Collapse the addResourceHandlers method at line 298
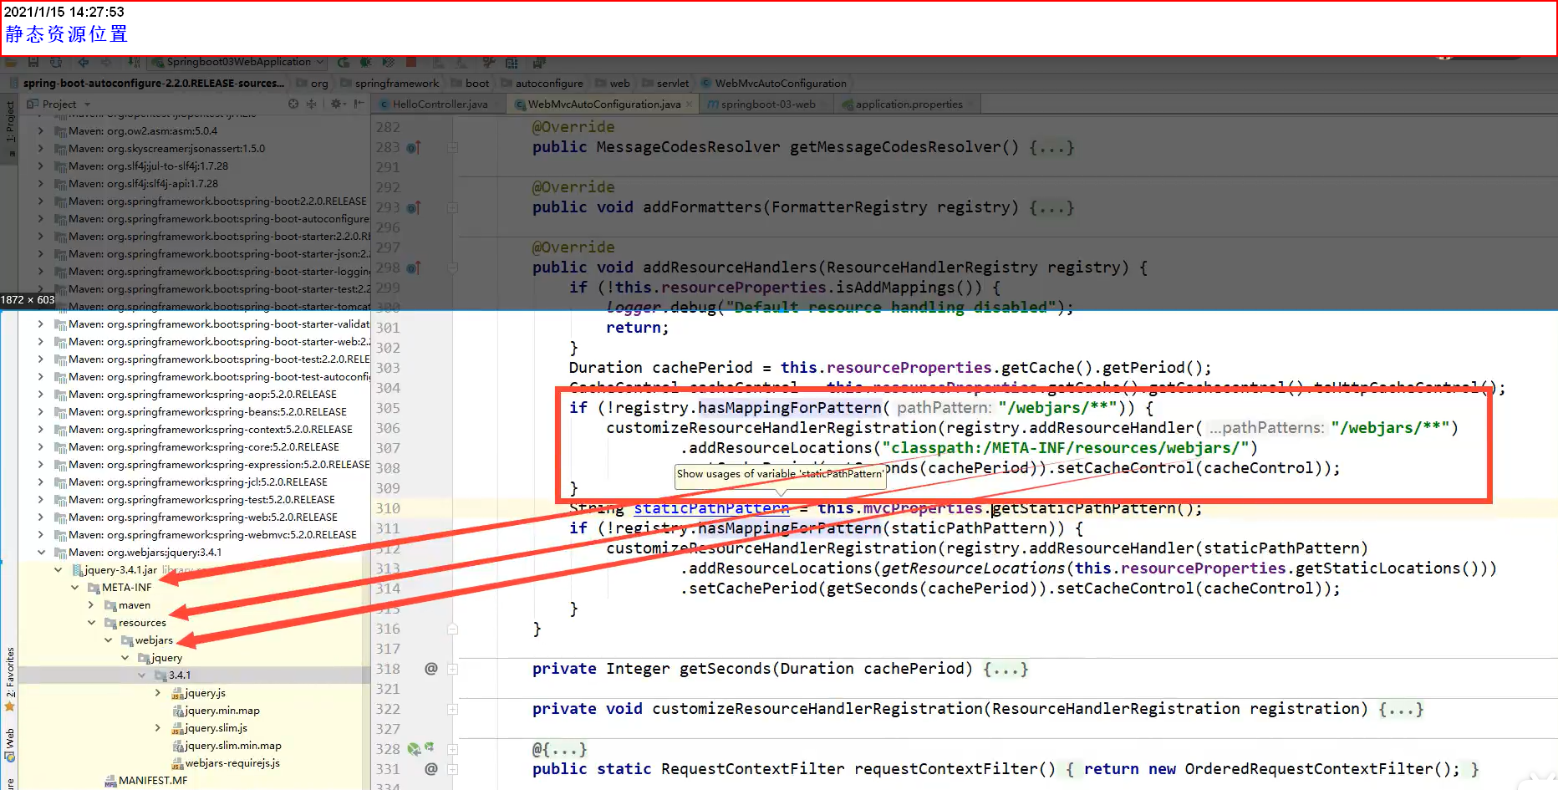The height and width of the screenshot is (790, 1558). point(452,268)
